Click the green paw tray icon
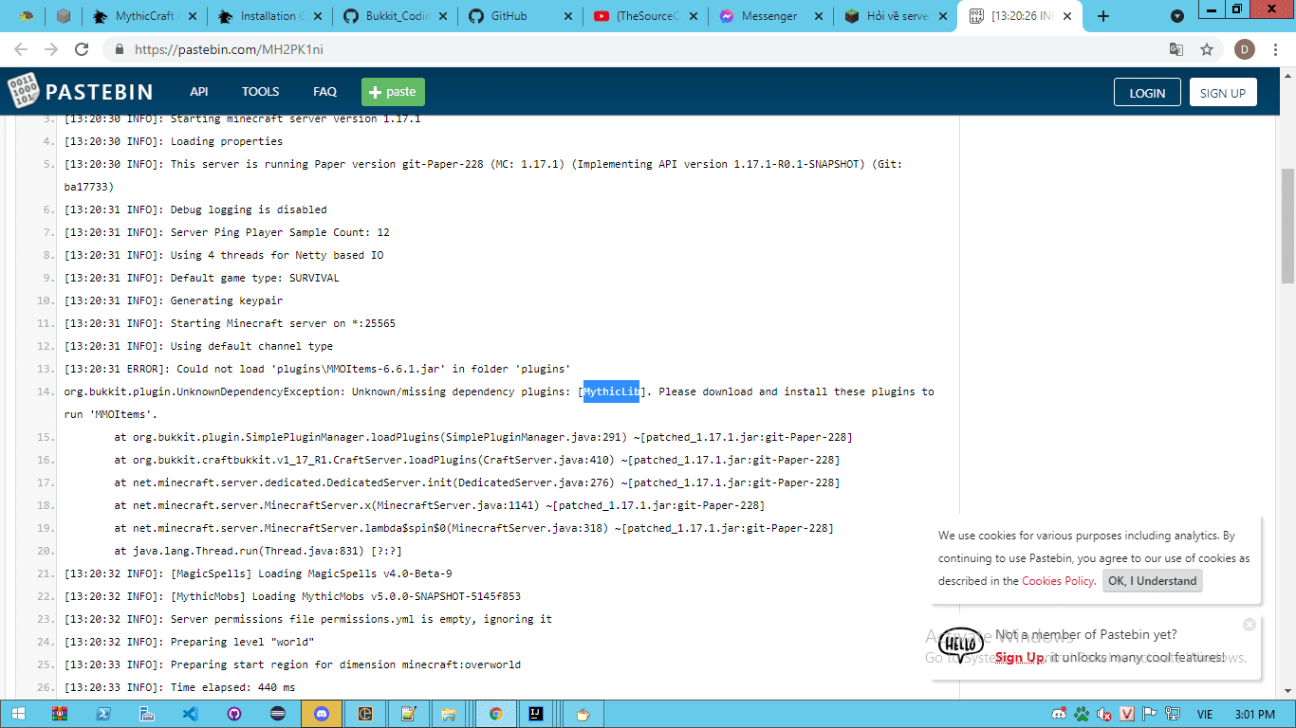Screen dimensions: 1296x728 pos(1082,714)
